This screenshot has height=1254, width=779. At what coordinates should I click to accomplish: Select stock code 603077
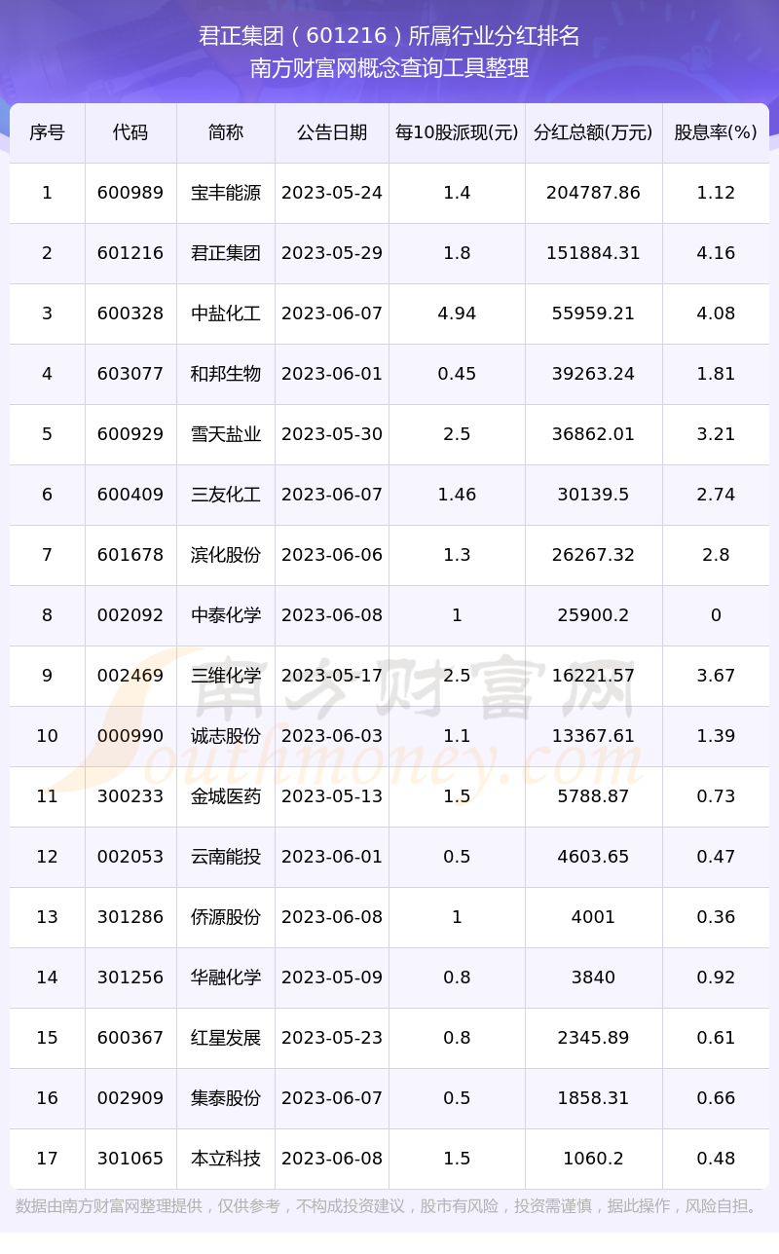pos(130,374)
